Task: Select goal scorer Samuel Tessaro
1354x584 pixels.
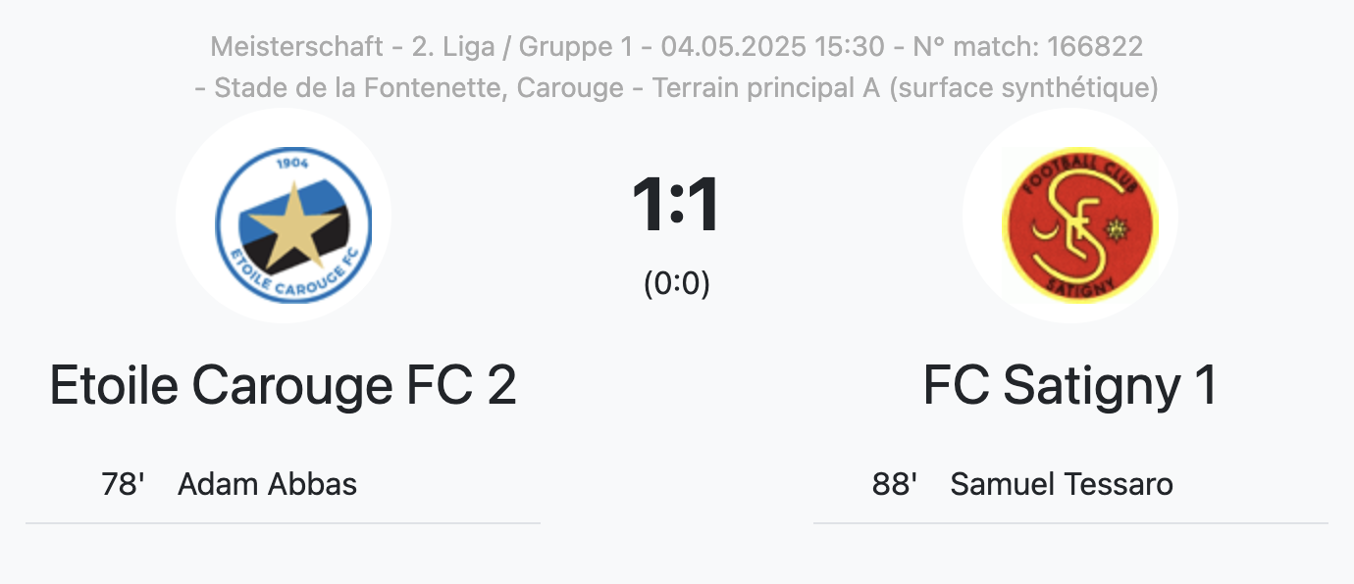Action: click(x=1062, y=484)
